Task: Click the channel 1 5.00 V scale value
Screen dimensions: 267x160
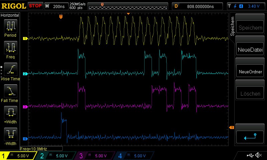Action: [x=23, y=156]
